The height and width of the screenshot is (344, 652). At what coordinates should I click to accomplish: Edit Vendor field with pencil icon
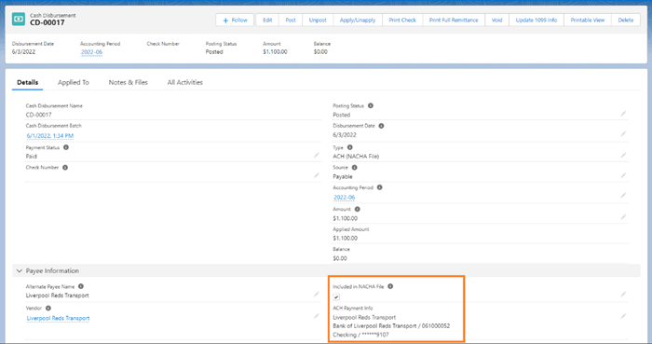click(317, 316)
